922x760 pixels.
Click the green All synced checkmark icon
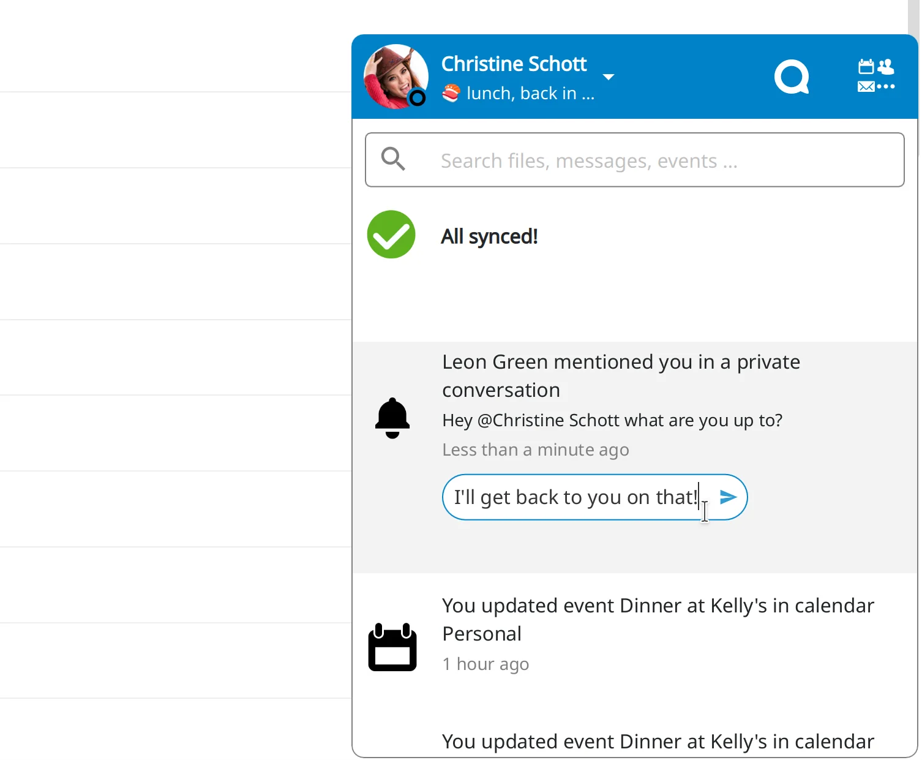coord(391,235)
